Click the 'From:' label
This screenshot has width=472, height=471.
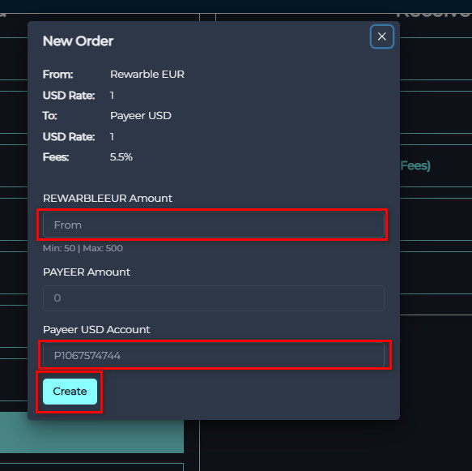[57, 75]
